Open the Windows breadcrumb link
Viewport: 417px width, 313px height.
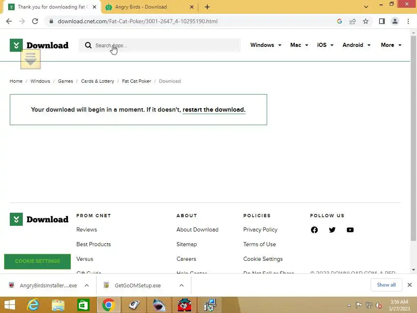pos(40,81)
